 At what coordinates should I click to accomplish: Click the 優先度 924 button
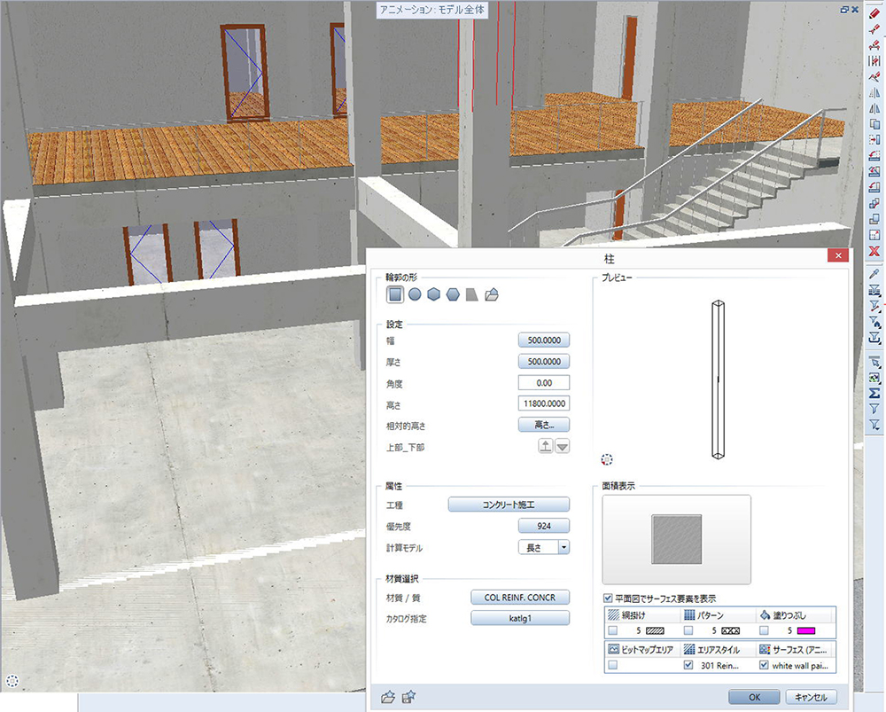coord(544,526)
